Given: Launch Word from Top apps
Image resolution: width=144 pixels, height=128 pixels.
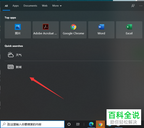Looking at the screenshot, I should point(101,30).
